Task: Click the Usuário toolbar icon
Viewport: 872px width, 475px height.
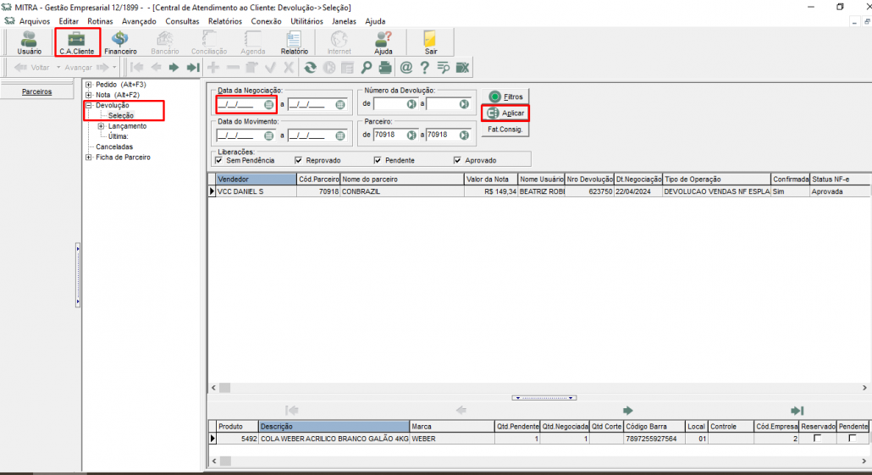Action: [x=29, y=42]
